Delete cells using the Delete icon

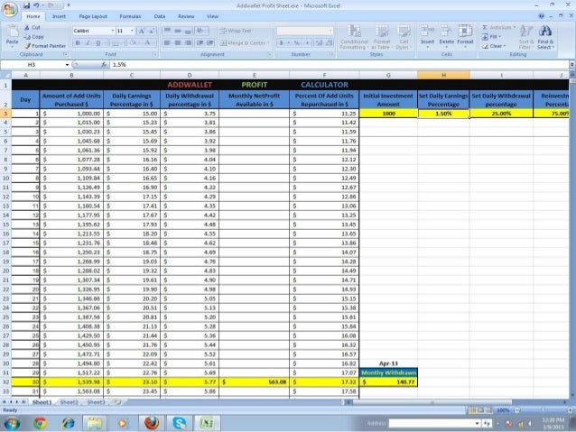(x=446, y=32)
